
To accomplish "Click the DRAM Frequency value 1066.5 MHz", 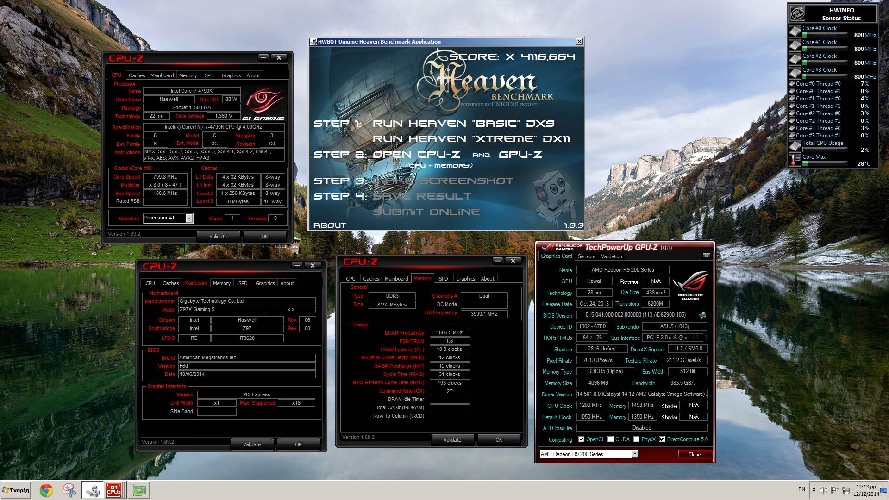I will tap(450, 332).
